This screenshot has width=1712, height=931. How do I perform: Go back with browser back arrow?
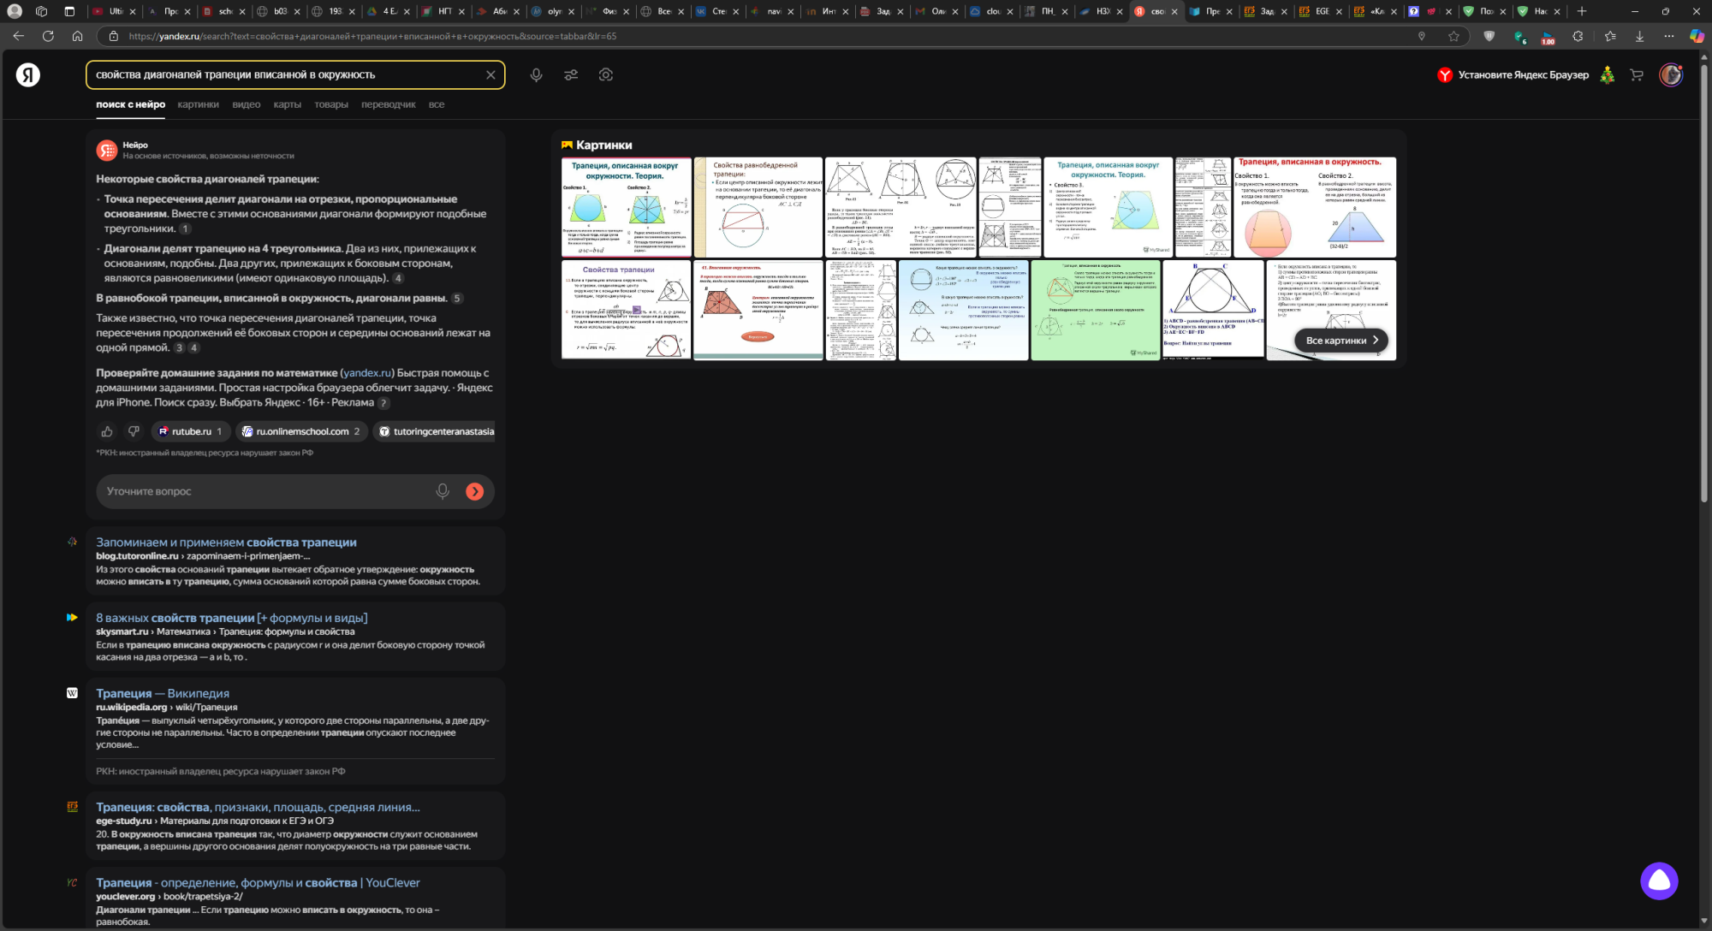[x=19, y=36]
